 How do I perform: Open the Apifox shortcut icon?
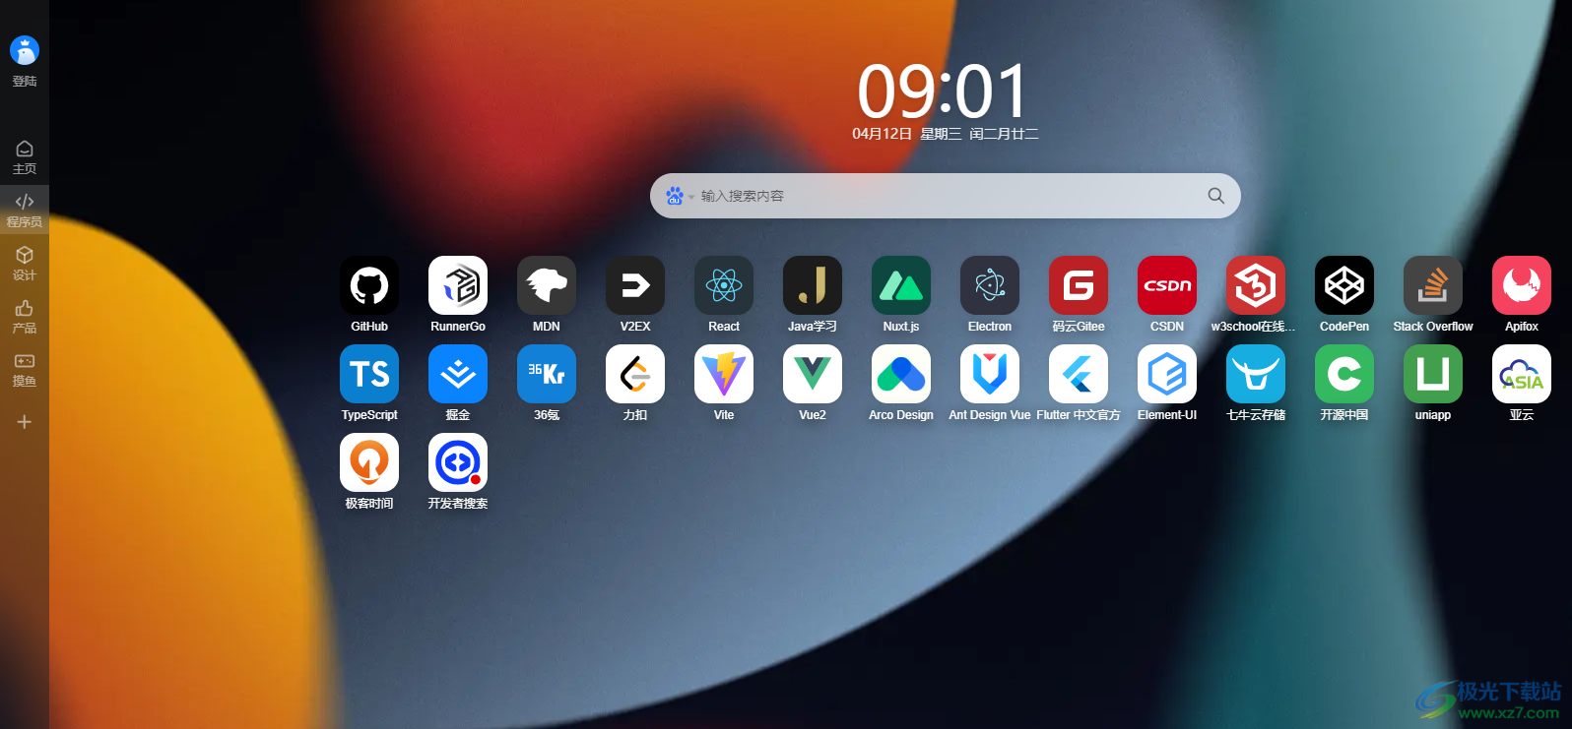[x=1522, y=285]
